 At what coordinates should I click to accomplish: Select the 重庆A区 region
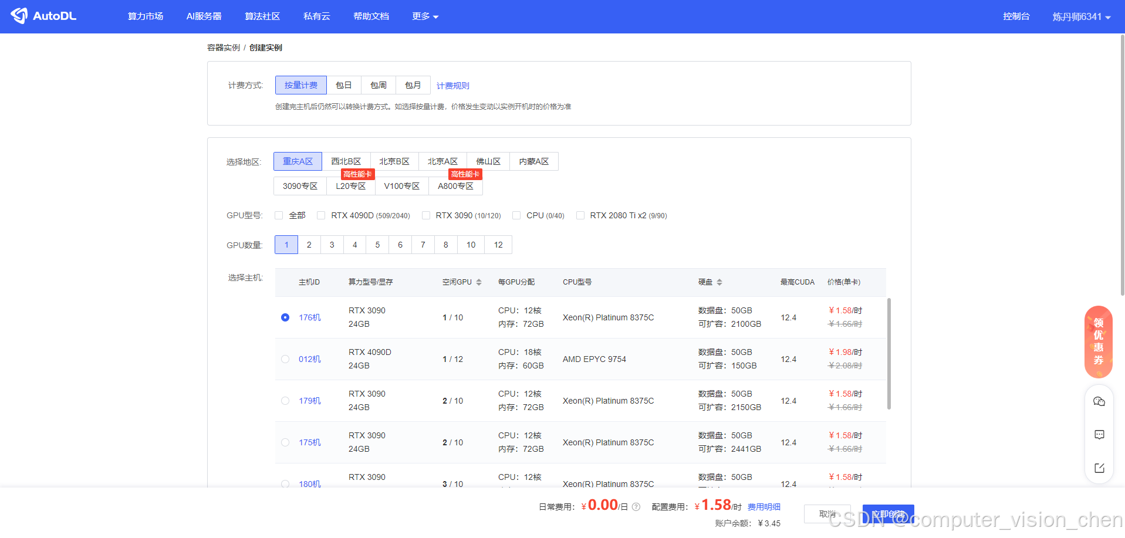coord(298,161)
